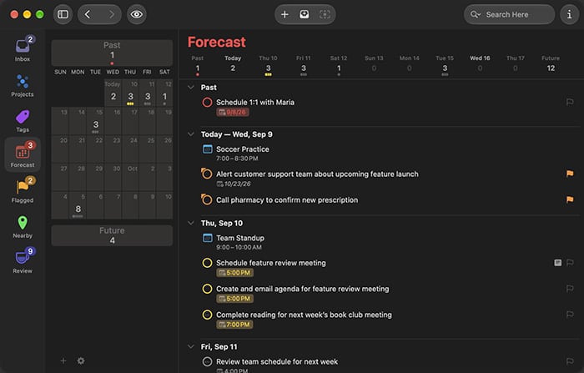This screenshot has height=373, width=584.
Task: Open the Forecast perspective in sidebar
Action: click(x=23, y=154)
